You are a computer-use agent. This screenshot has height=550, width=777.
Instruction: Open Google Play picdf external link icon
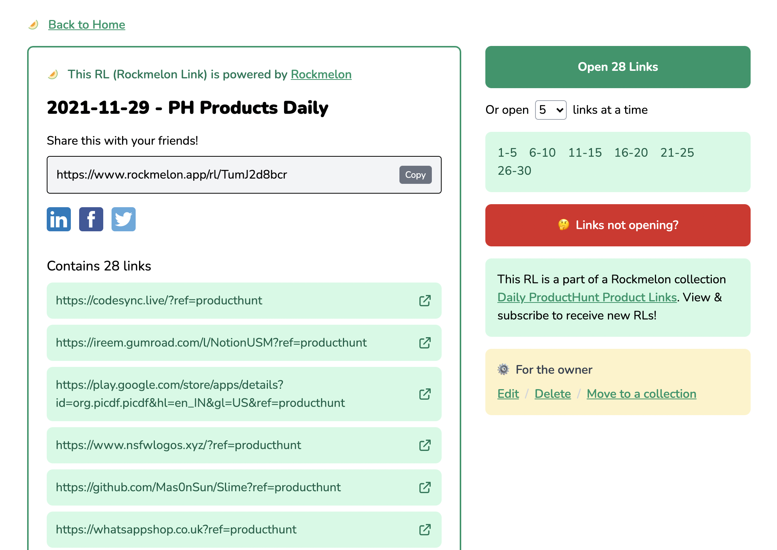425,394
